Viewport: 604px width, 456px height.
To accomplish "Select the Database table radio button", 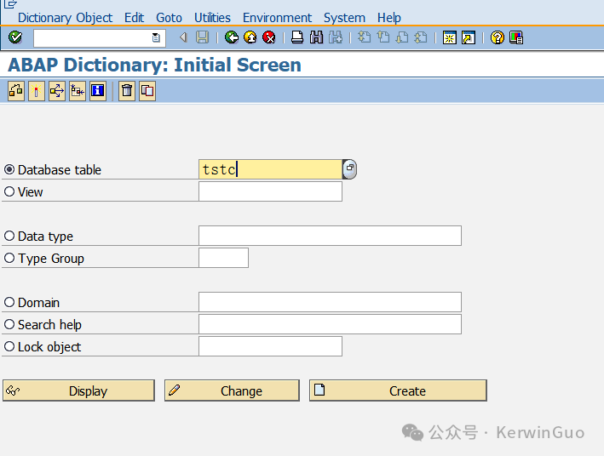I will (9, 169).
